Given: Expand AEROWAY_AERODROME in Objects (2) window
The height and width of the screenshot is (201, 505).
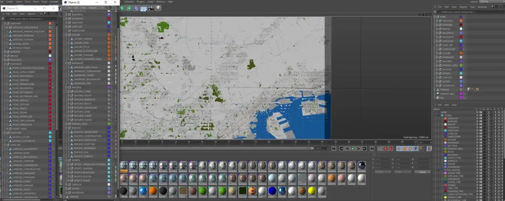Looking at the screenshot, I should coord(7,27).
